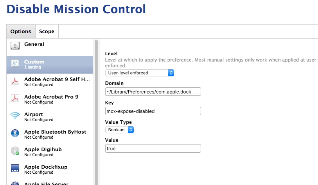Expand the Value Type Boolean dropdown
This screenshot has height=185, width=318.
tap(119, 130)
